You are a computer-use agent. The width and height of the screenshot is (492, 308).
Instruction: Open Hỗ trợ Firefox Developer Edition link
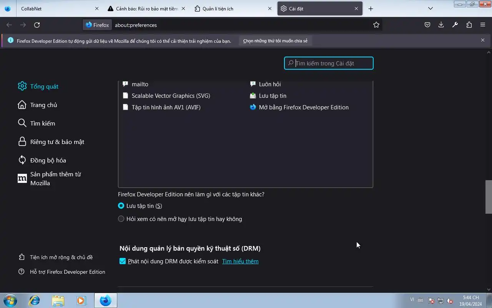tap(62, 272)
